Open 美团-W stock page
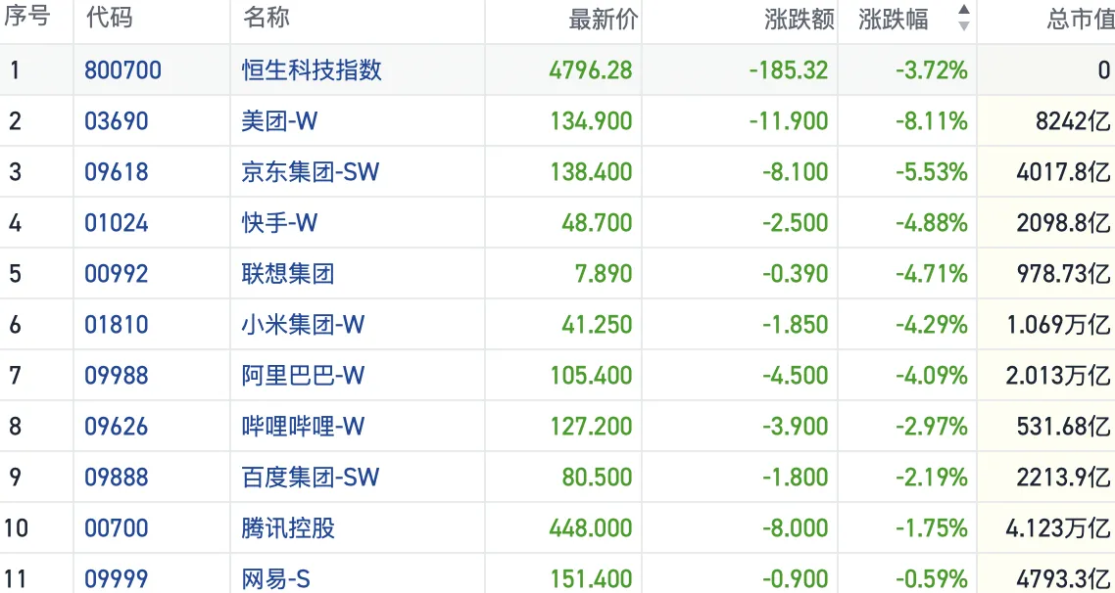The image size is (1115, 593). coord(279,120)
